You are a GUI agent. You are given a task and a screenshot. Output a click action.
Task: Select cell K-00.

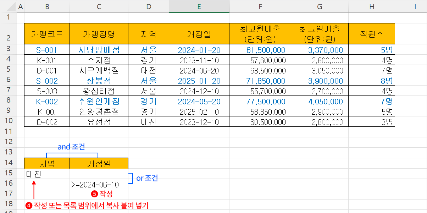pos(47,111)
